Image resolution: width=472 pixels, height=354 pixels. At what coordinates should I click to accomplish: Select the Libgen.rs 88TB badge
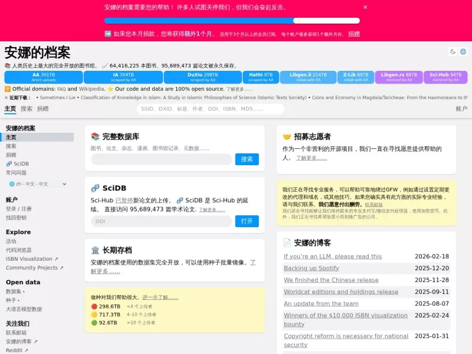pyautogui.click(x=399, y=77)
